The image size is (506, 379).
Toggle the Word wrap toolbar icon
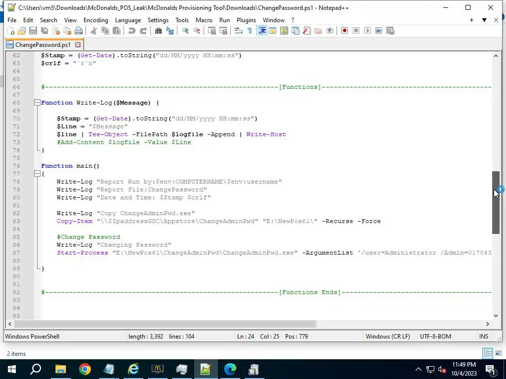(x=239, y=31)
